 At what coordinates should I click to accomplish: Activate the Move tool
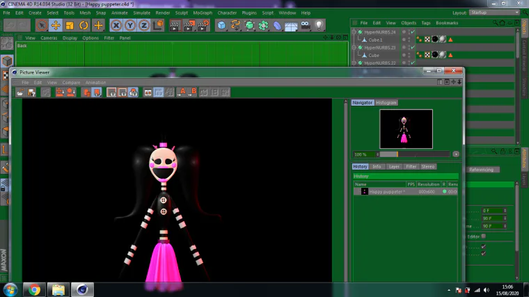(56, 25)
